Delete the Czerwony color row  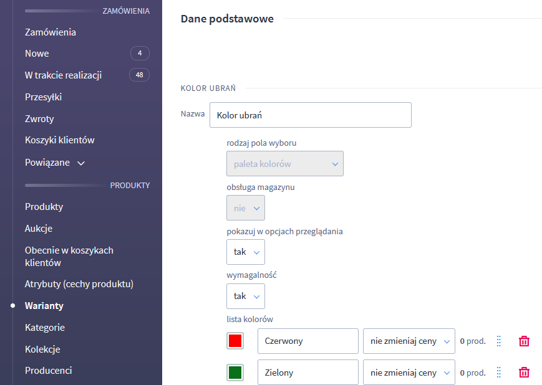point(525,341)
